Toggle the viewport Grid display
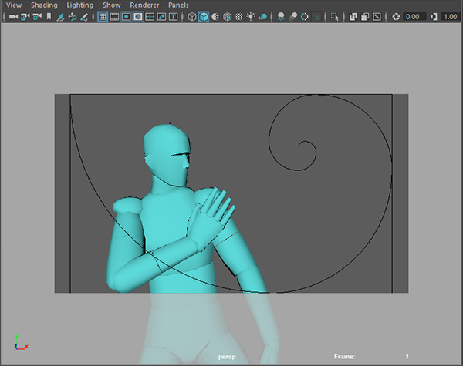Image resolution: width=463 pixels, height=366 pixels. pyautogui.click(x=102, y=16)
